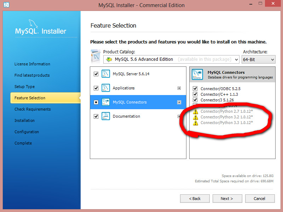Image resolution: width=283 pixels, height=212 pixels.
Task: Uncheck Connector/C++ 1.1.3
Action: [x=195, y=94]
